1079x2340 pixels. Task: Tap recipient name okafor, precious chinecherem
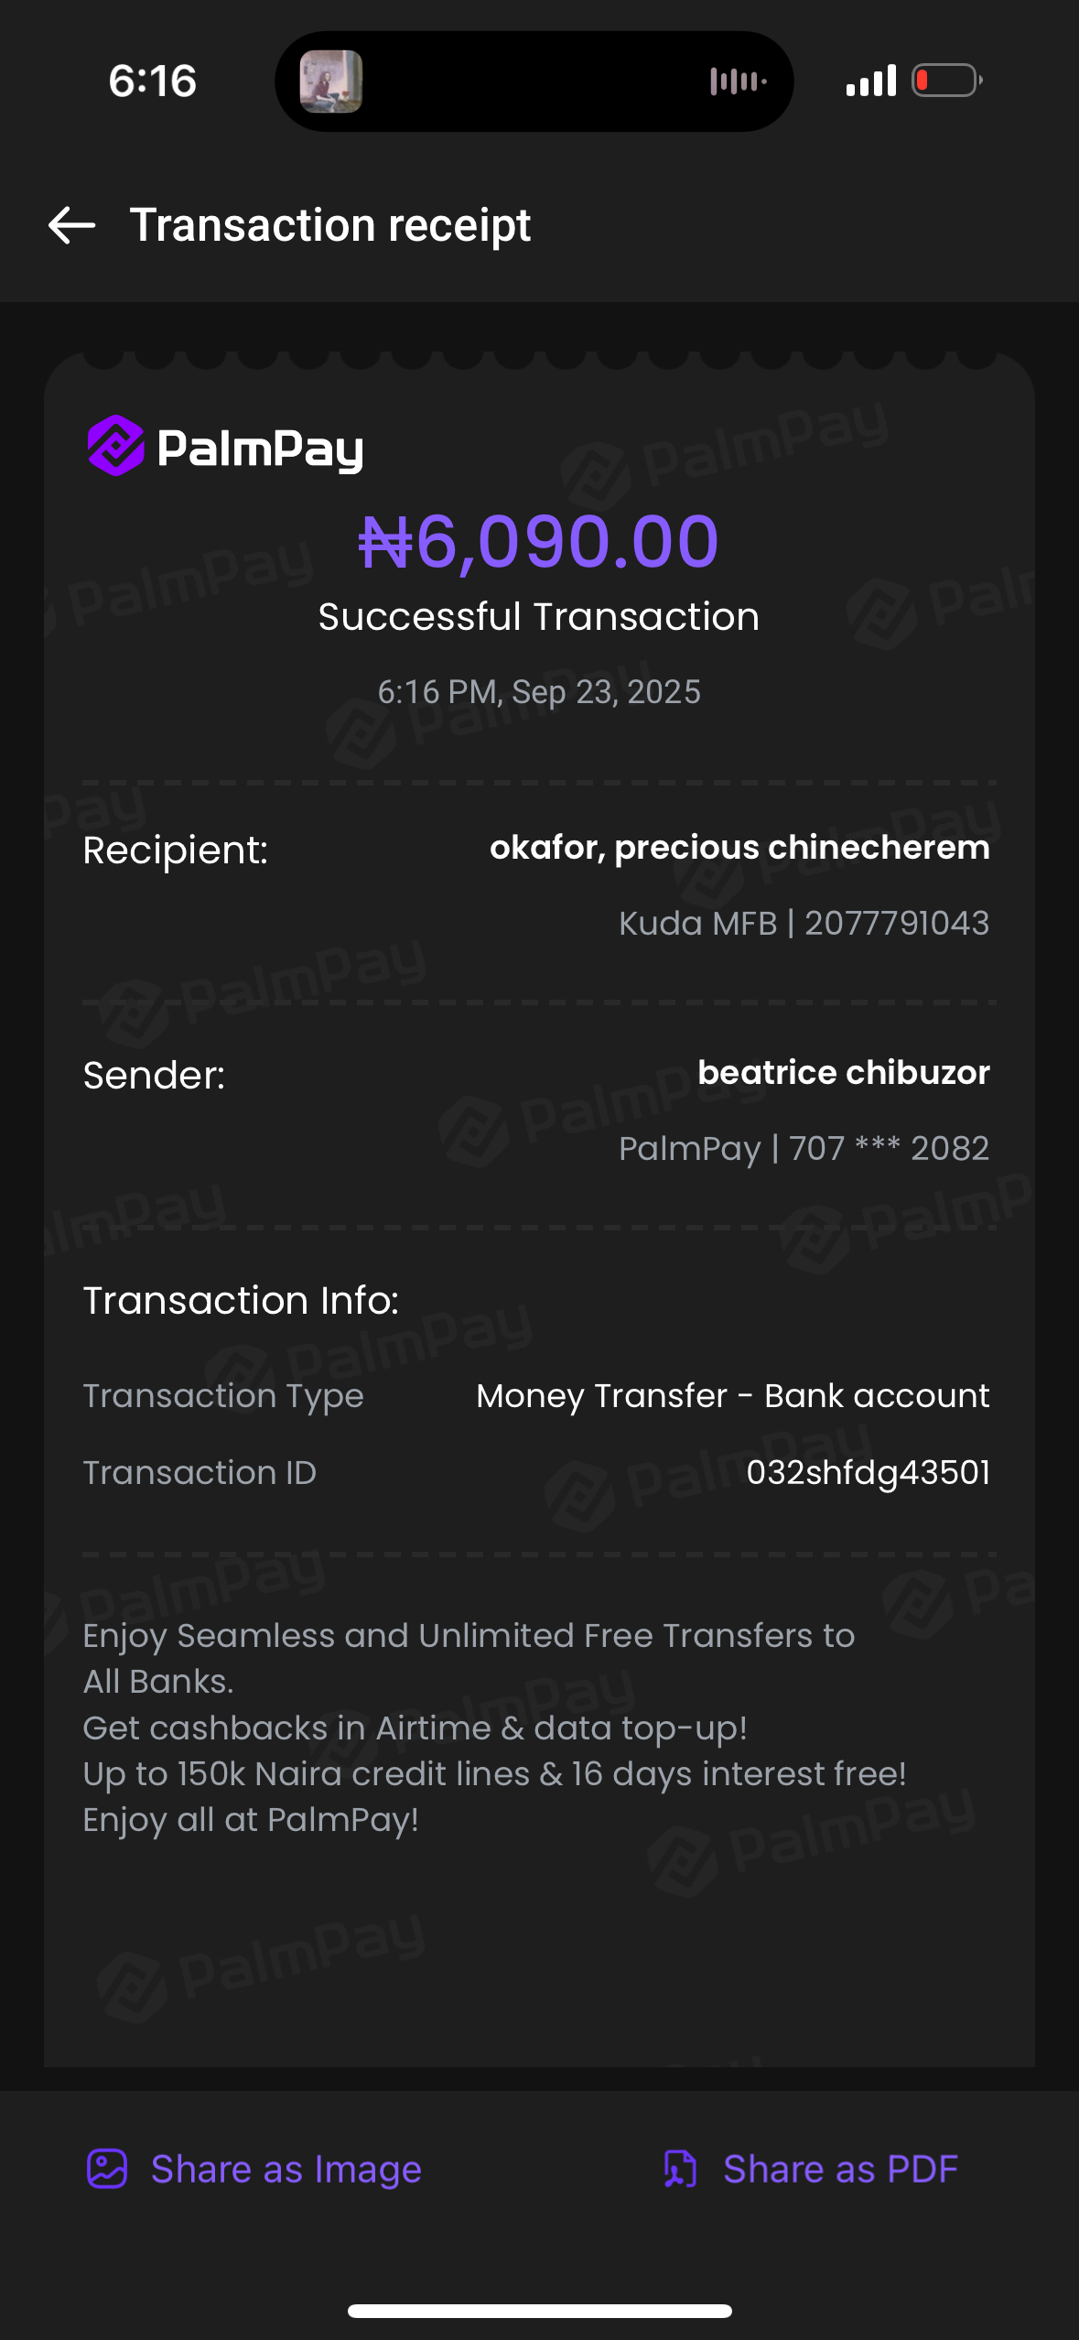tap(739, 848)
